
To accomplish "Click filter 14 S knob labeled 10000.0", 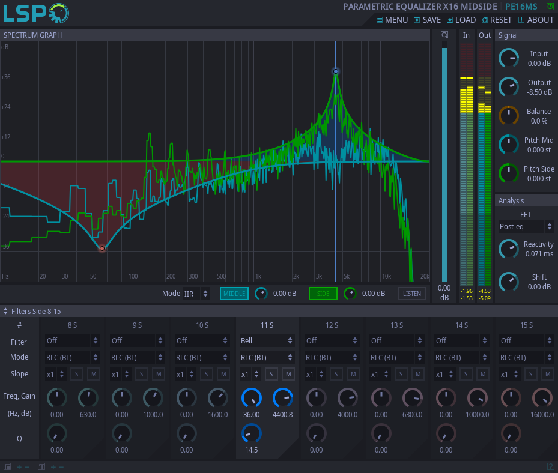I will pyautogui.click(x=478, y=398).
